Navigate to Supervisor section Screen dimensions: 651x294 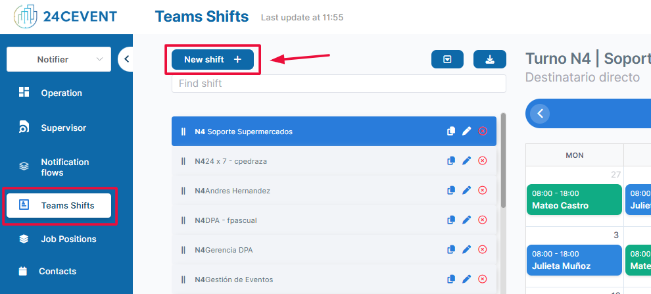coord(63,128)
